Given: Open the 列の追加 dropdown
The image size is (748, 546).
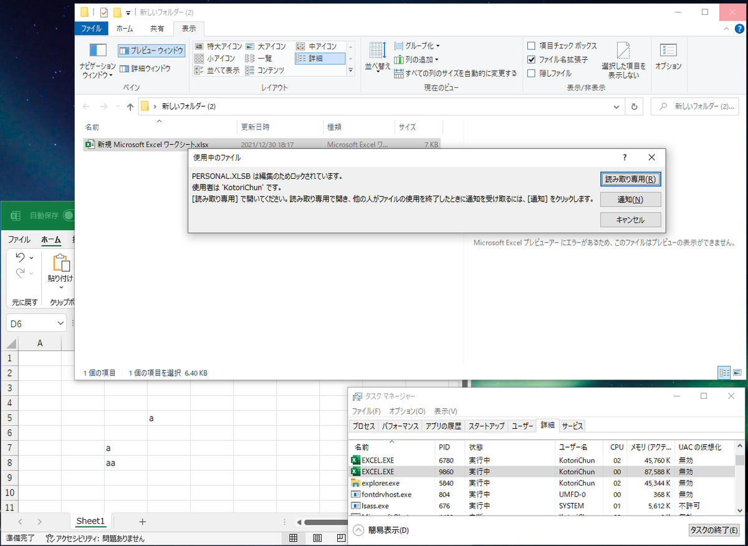Looking at the screenshot, I should [416, 60].
